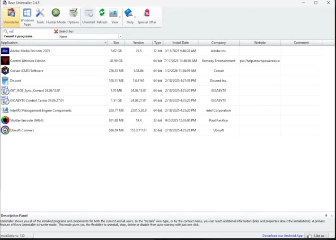Click the Uninstall toolbar button

coord(89,16)
